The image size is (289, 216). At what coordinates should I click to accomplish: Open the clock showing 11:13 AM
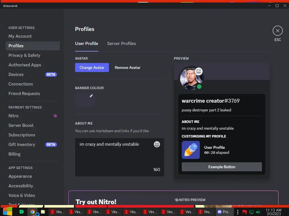(273, 212)
